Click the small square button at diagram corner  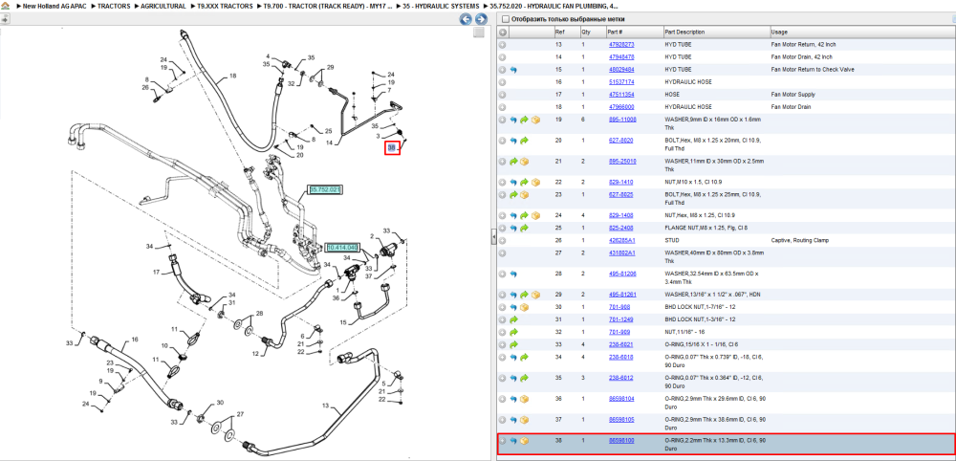click(479, 32)
